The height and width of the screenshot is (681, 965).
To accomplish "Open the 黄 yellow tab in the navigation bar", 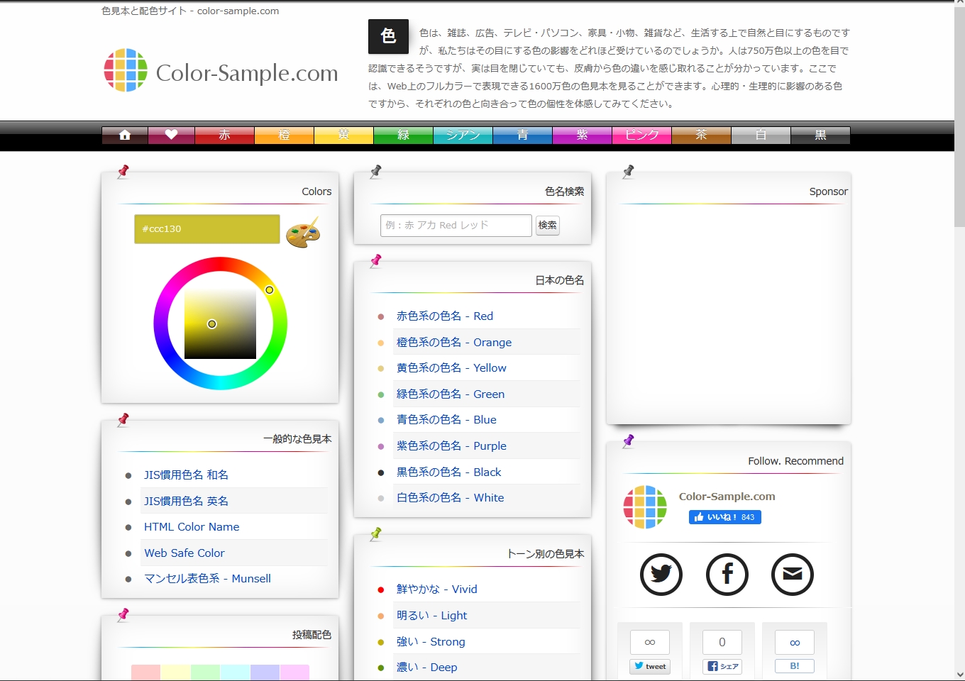I will point(343,135).
